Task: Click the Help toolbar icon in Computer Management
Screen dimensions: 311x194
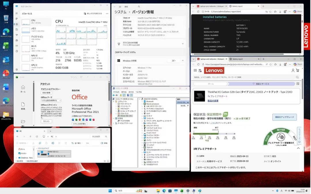Action: (x=128, y=95)
